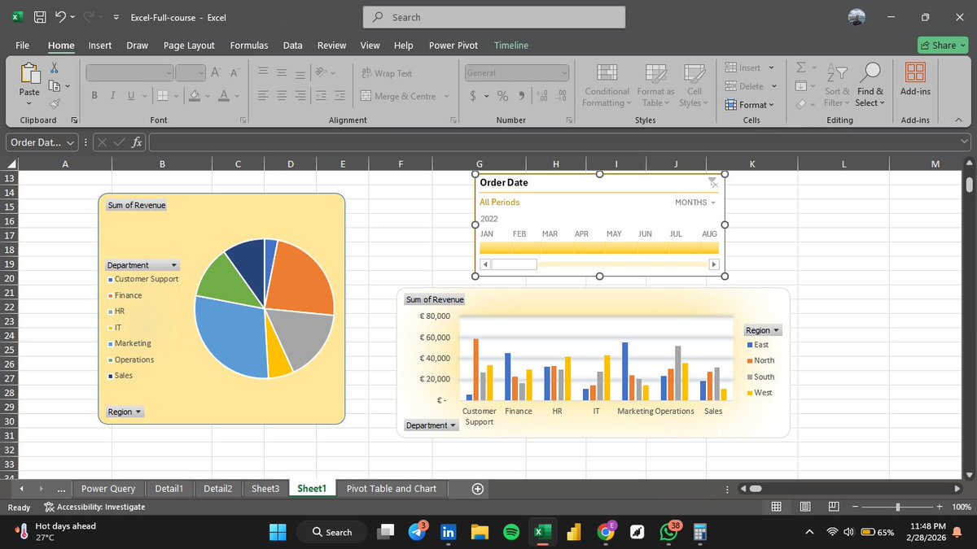Switch to Pivot Table and Chart sheet tab
This screenshot has height=549, width=977.
[392, 489]
